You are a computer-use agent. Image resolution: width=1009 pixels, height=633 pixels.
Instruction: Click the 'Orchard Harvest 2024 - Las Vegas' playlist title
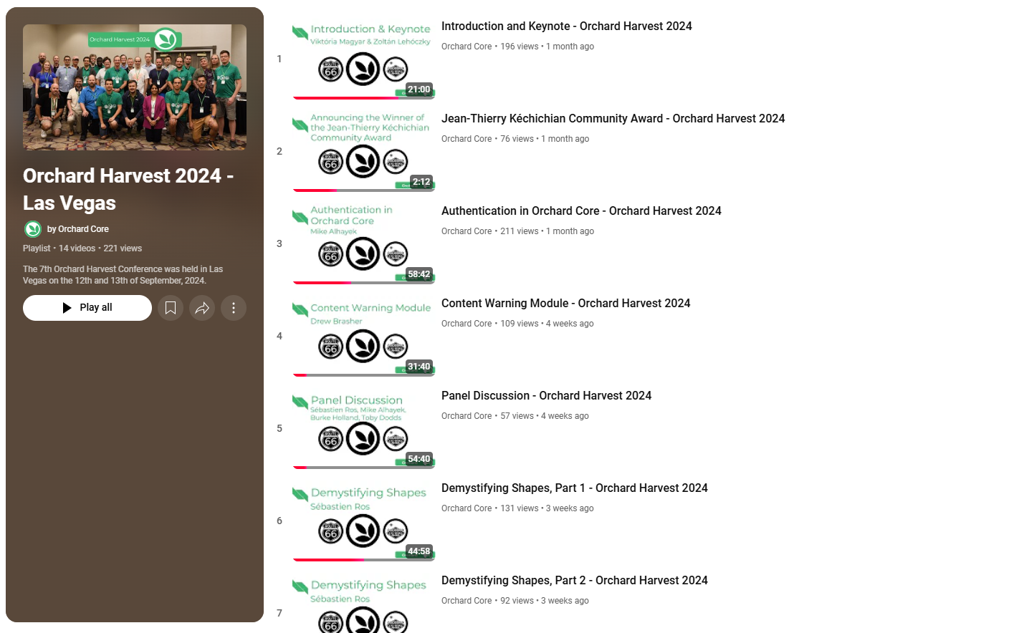[128, 190]
